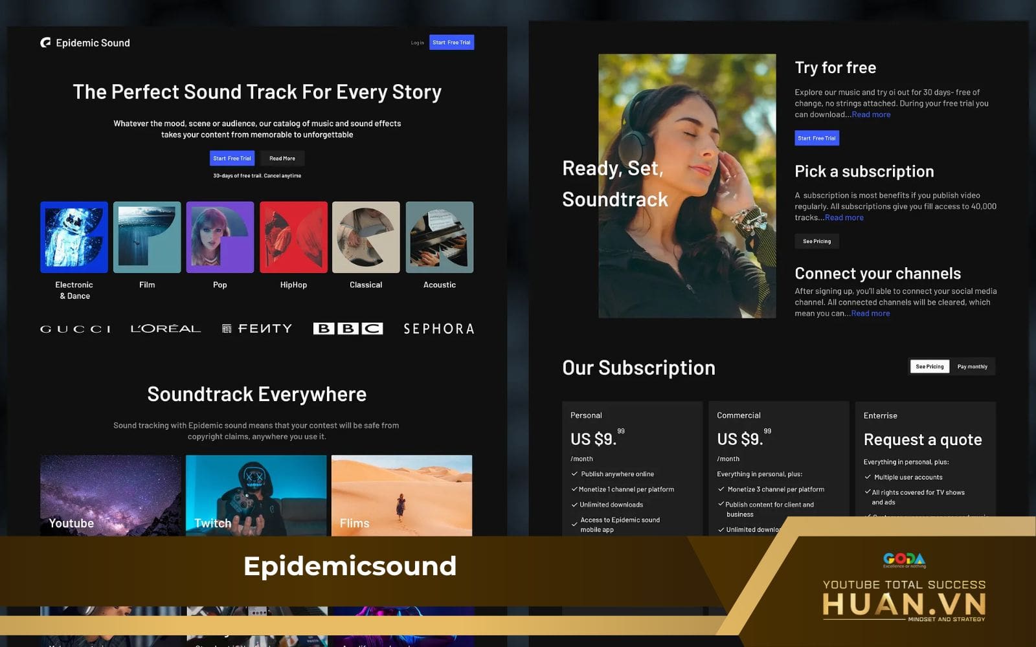Screen dimensions: 1036x647
Task: Click the 30-days of free trail note
Action: point(257,176)
